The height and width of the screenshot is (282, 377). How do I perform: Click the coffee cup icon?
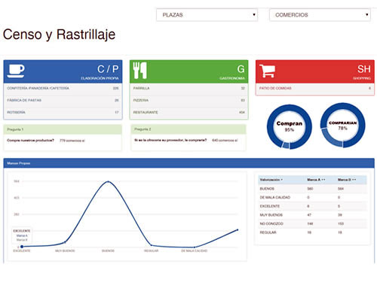click(x=16, y=71)
